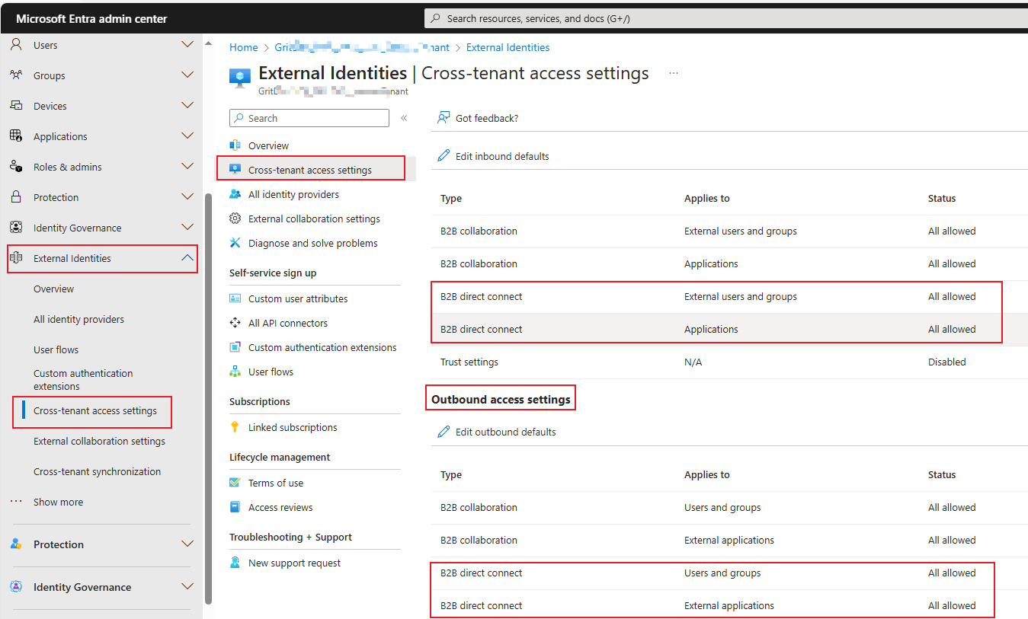Click the All API connectors icon

pos(235,323)
